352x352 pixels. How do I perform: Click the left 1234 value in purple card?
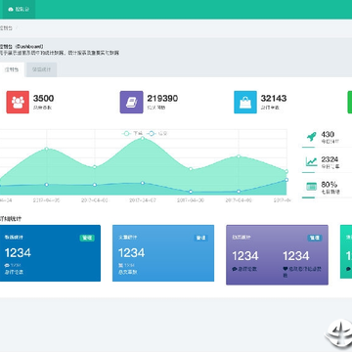245,256
